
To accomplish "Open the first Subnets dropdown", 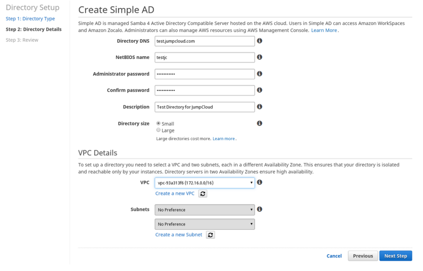I will [205, 210].
